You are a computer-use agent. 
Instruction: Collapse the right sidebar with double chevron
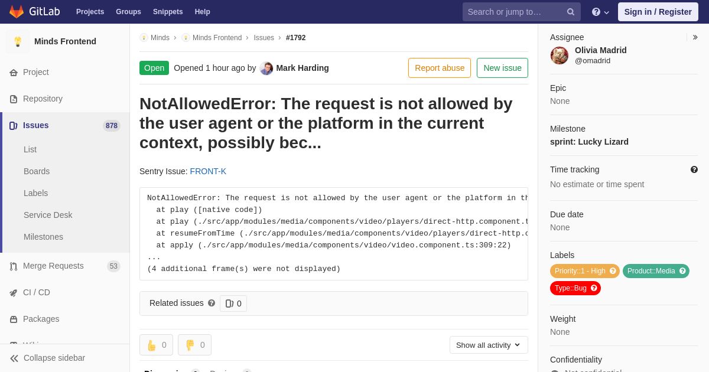point(695,37)
